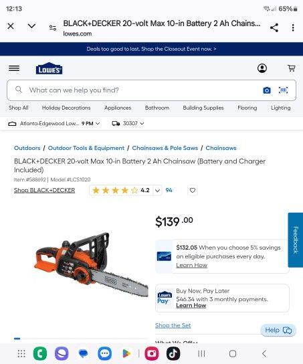Open the Shop BLACK+DECKER link
This screenshot has height=364, width=303.
44,190
